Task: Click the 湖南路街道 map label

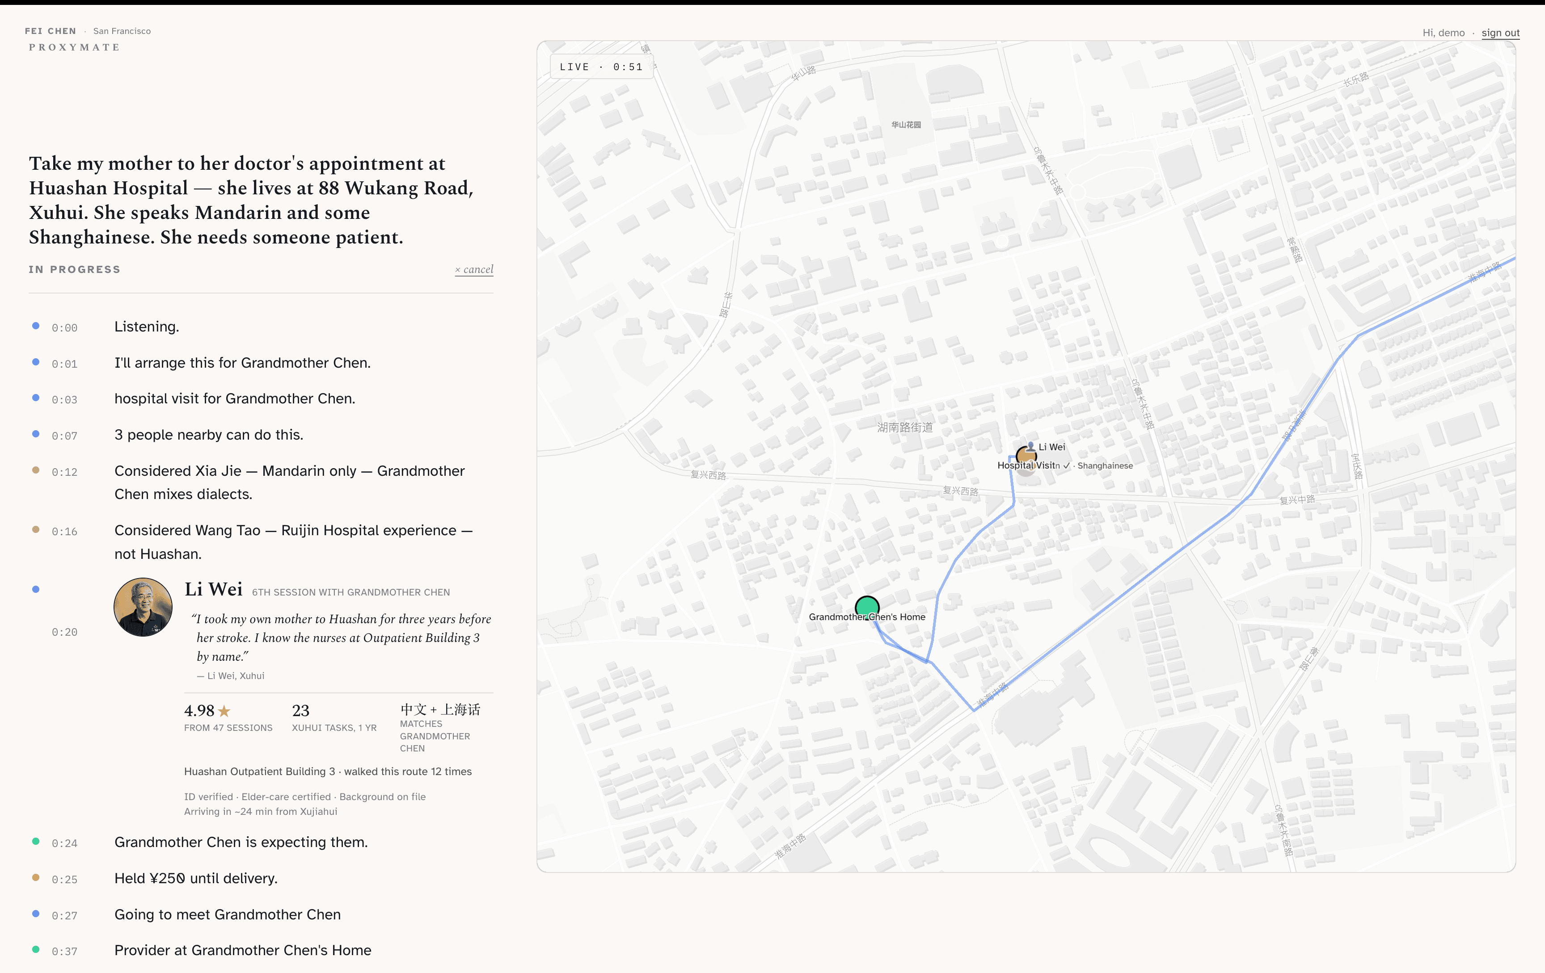Action: 905,428
